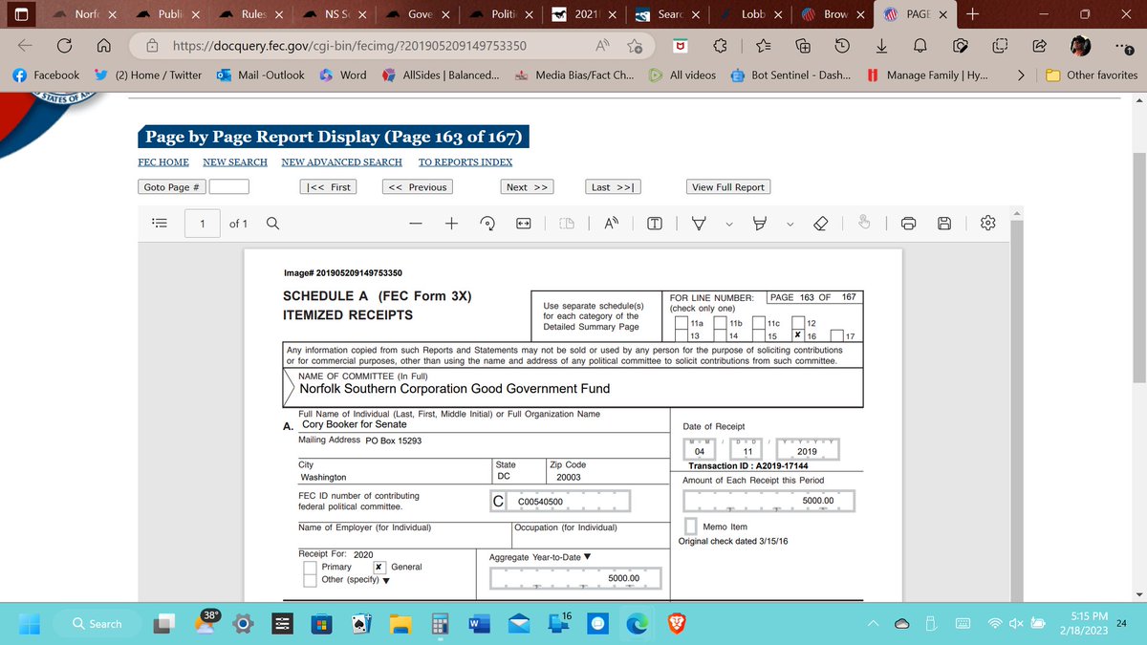Uncheck the line 16 box
The height and width of the screenshot is (645, 1147).
(x=798, y=335)
